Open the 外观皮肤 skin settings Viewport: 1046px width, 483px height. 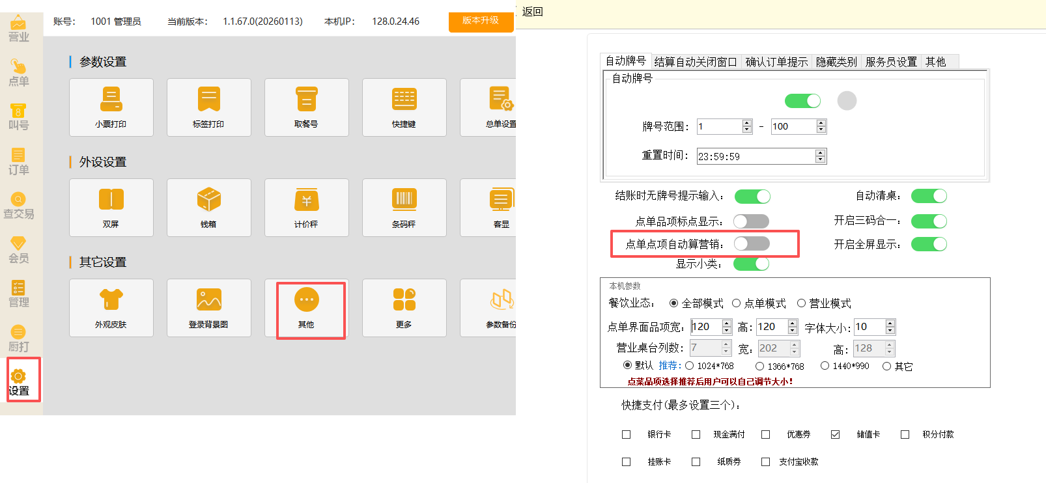coord(111,307)
